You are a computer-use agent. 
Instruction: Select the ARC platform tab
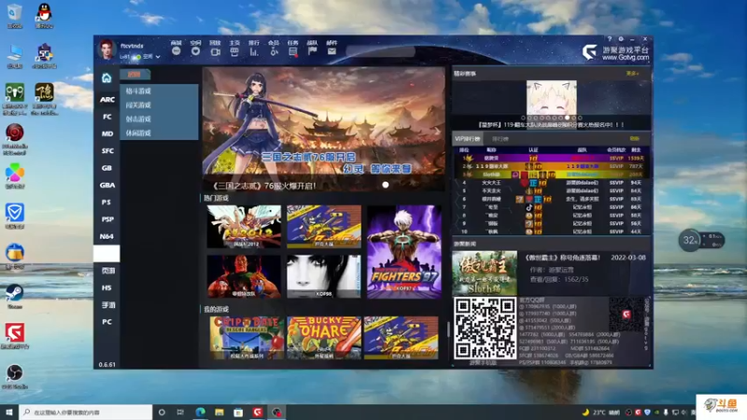[x=106, y=100]
